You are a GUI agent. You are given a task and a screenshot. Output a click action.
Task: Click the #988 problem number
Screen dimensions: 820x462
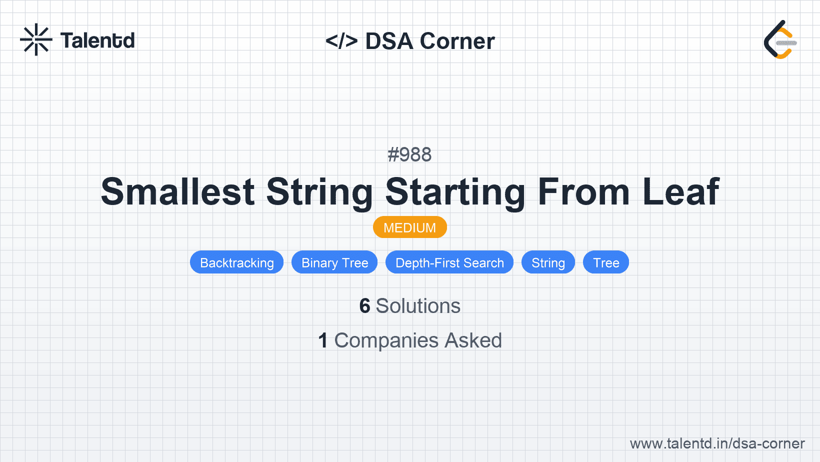click(x=409, y=154)
